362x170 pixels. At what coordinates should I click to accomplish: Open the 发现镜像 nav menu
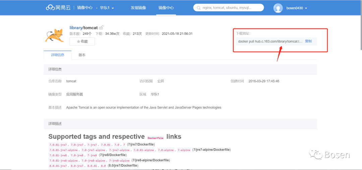[138, 8]
